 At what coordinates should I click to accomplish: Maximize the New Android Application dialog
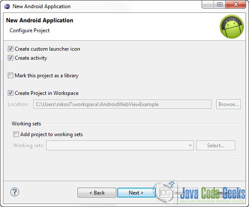[220, 5]
